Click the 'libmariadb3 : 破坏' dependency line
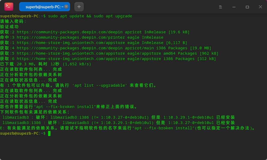 119,117
